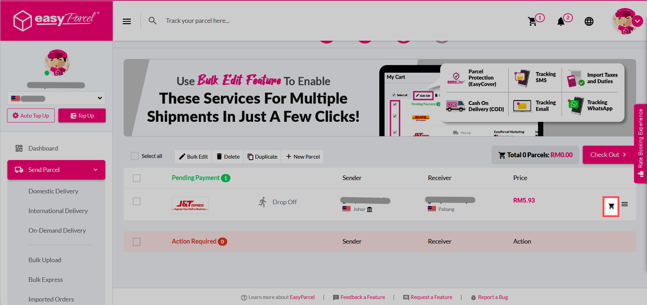Viewport: 647px width, 305px height.
Task: Tick the J&T Express parcel checkbox
Action: pyautogui.click(x=137, y=201)
